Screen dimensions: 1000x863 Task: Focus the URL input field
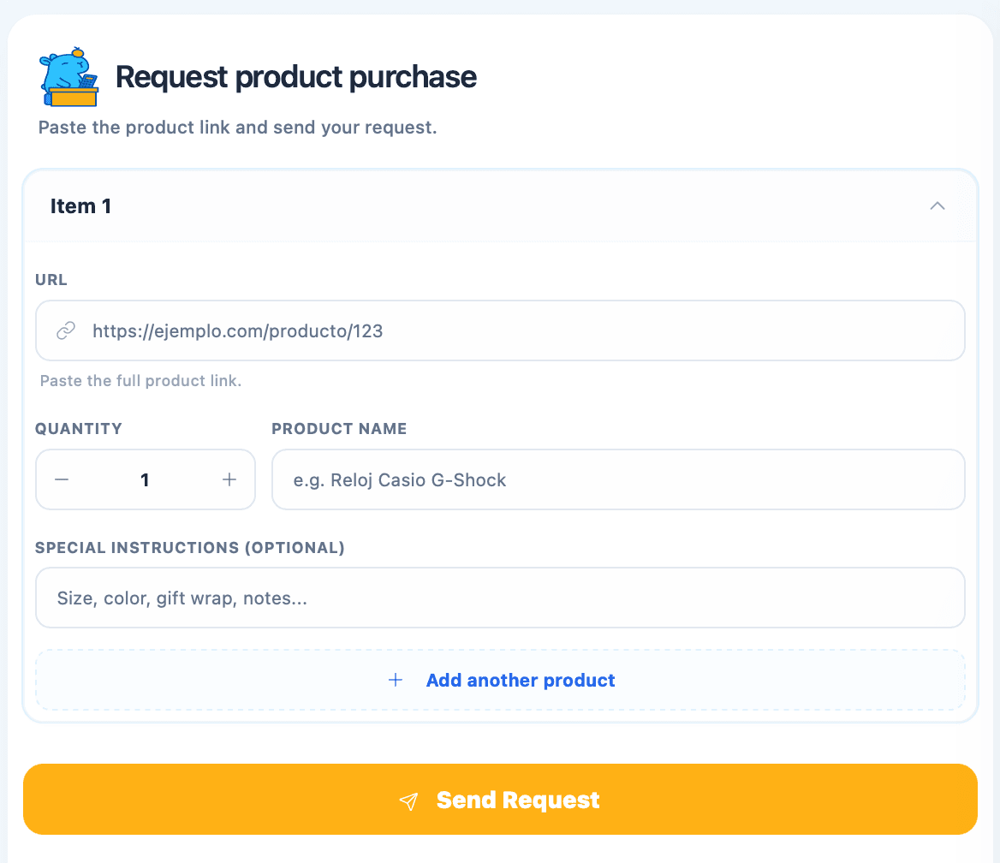(500, 330)
